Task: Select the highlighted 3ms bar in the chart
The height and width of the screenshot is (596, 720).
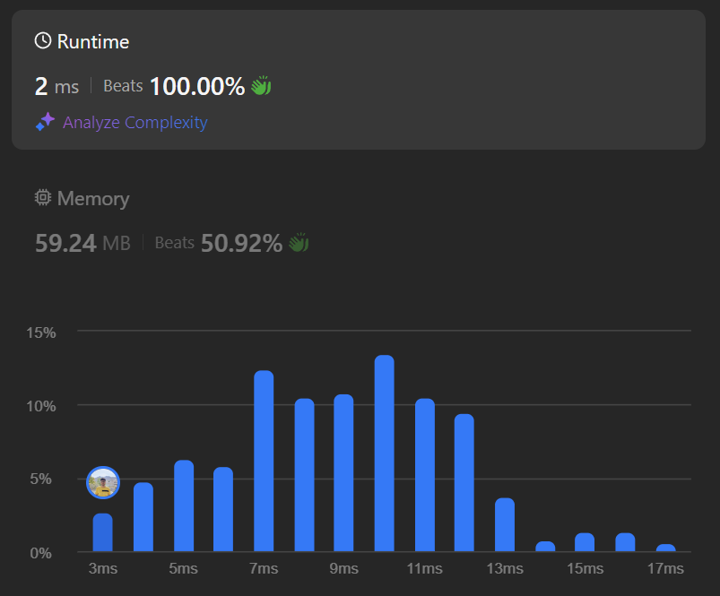Action: click(x=103, y=532)
